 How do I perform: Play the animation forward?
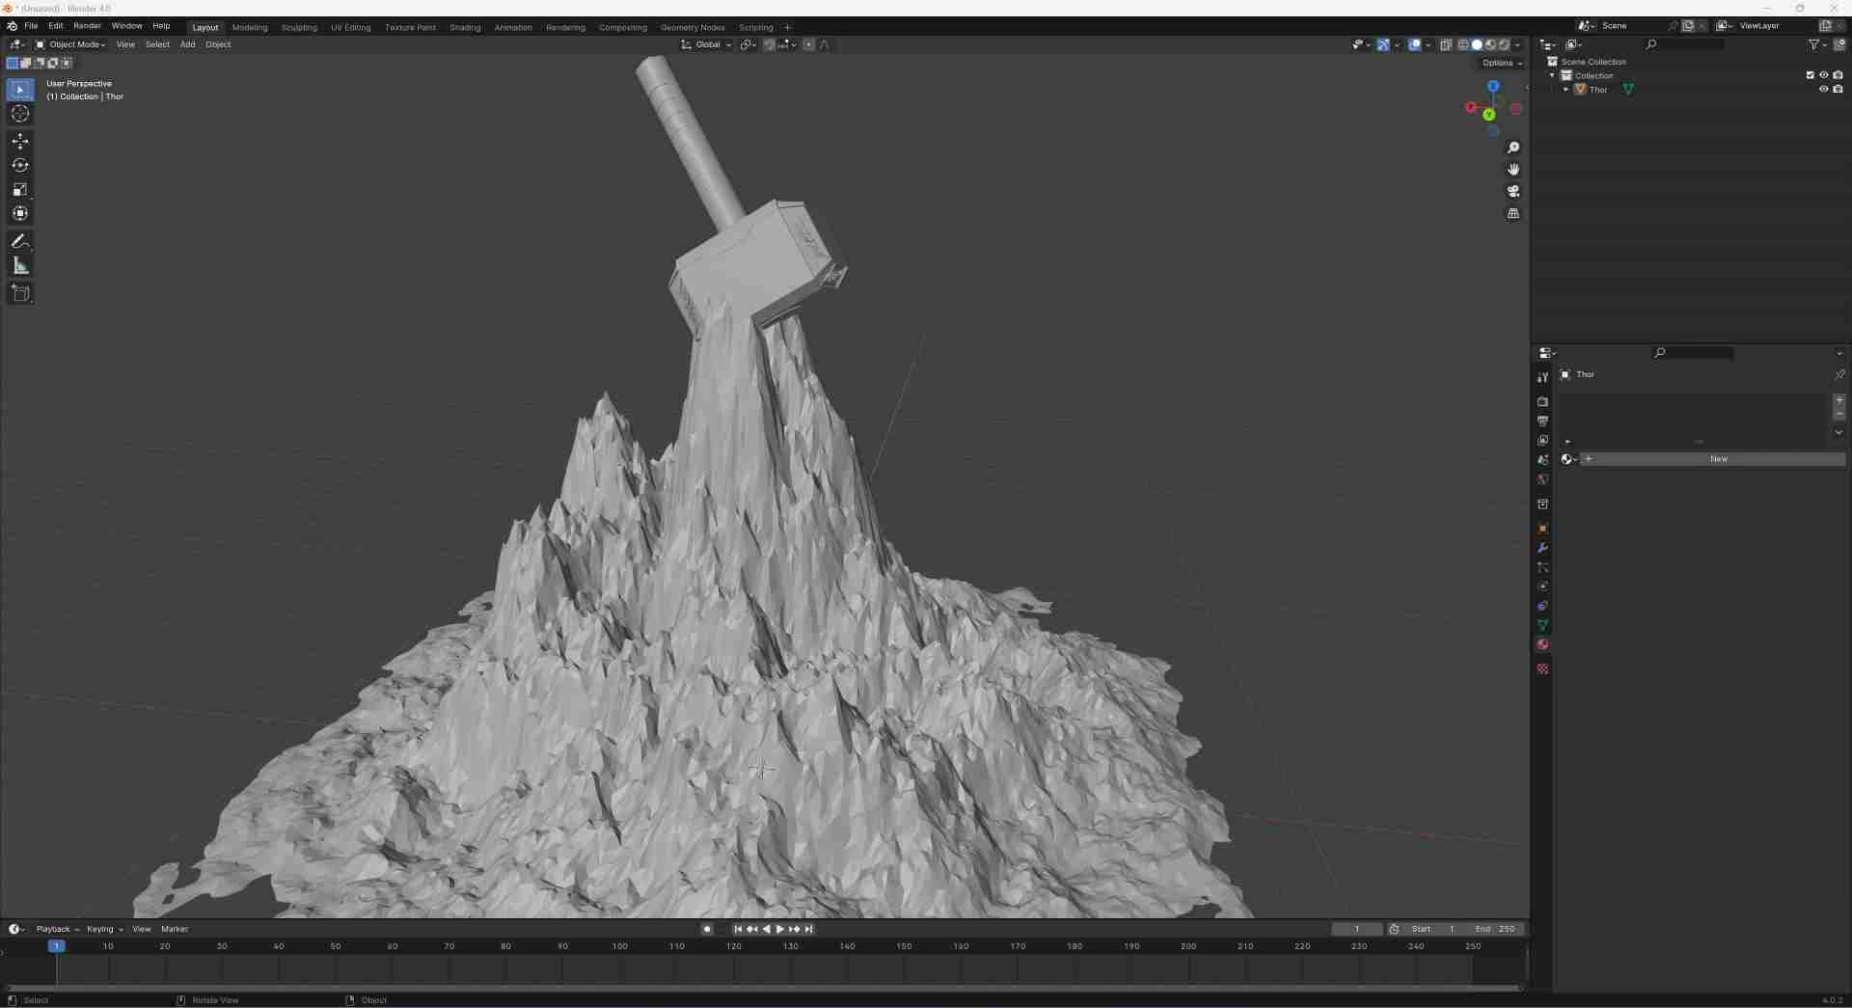tap(780, 929)
